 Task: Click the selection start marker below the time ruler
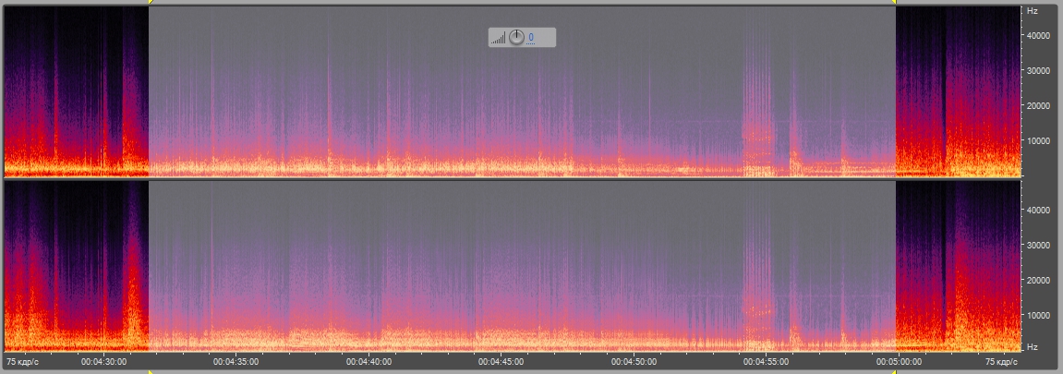coord(149,371)
